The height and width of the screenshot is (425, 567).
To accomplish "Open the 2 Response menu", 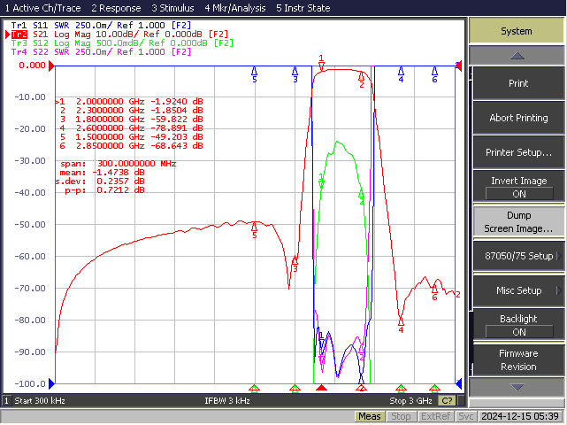I will (x=116, y=8).
